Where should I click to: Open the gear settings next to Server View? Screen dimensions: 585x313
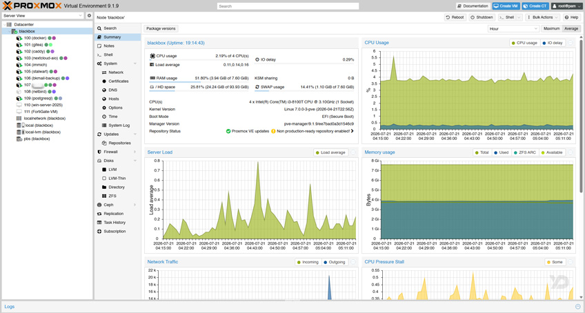coord(89,16)
